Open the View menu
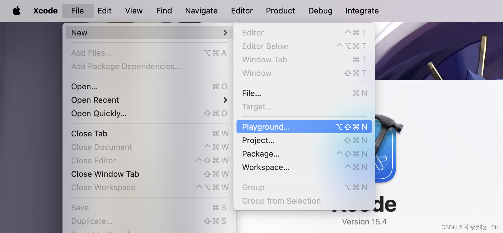This screenshot has height=233, width=503. (x=134, y=11)
